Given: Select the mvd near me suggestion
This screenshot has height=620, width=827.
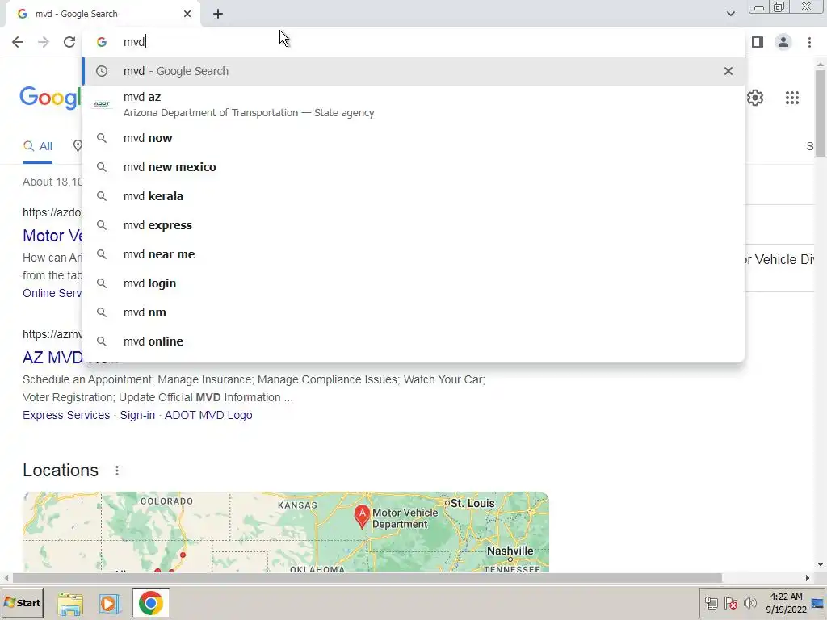Looking at the screenshot, I should pos(413,254).
